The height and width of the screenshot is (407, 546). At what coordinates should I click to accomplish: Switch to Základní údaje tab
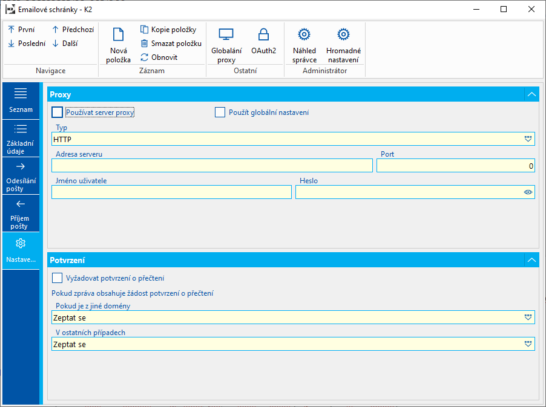[x=21, y=138]
